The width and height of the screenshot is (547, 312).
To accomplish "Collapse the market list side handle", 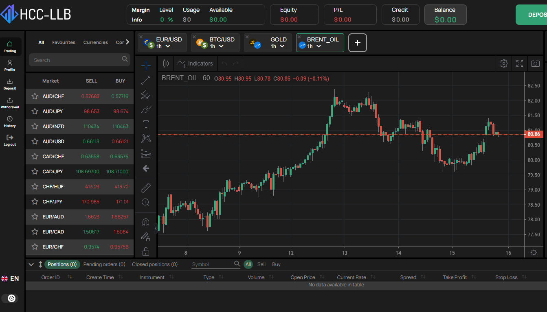I will pyautogui.click(x=156, y=229).
